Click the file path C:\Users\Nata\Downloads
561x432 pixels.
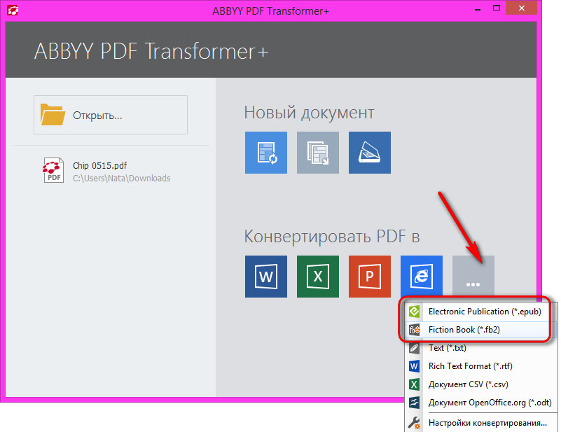[x=122, y=179]
